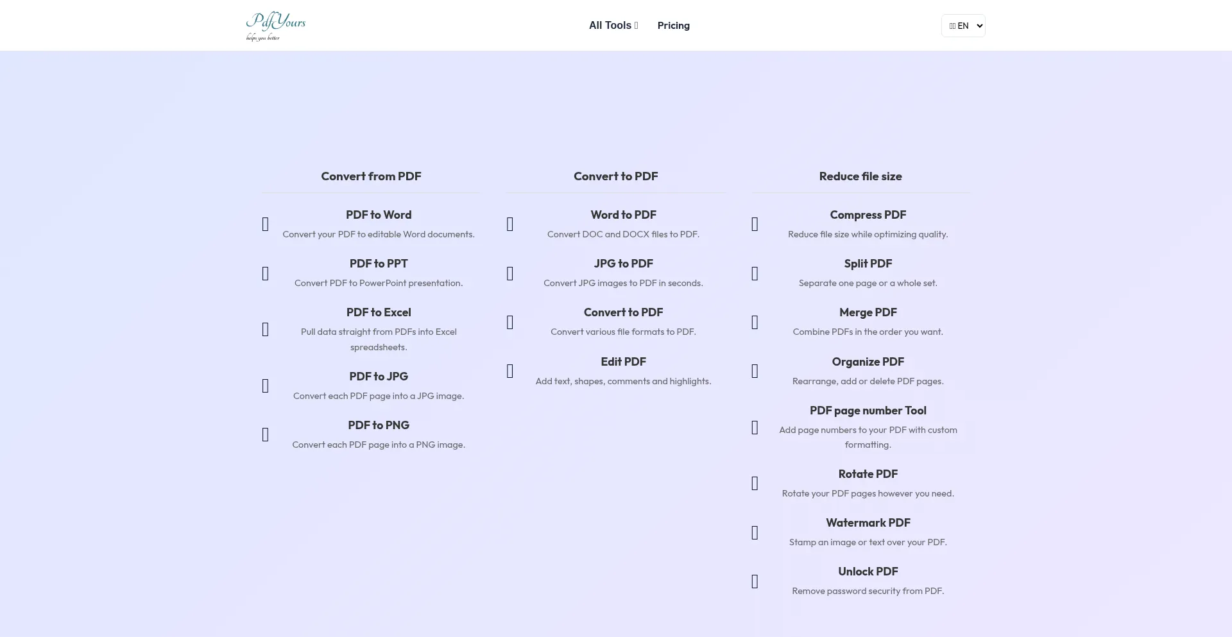1232x637 pixels.
Task: Choose the PDF to PNG converter
Action: (379, 425)
